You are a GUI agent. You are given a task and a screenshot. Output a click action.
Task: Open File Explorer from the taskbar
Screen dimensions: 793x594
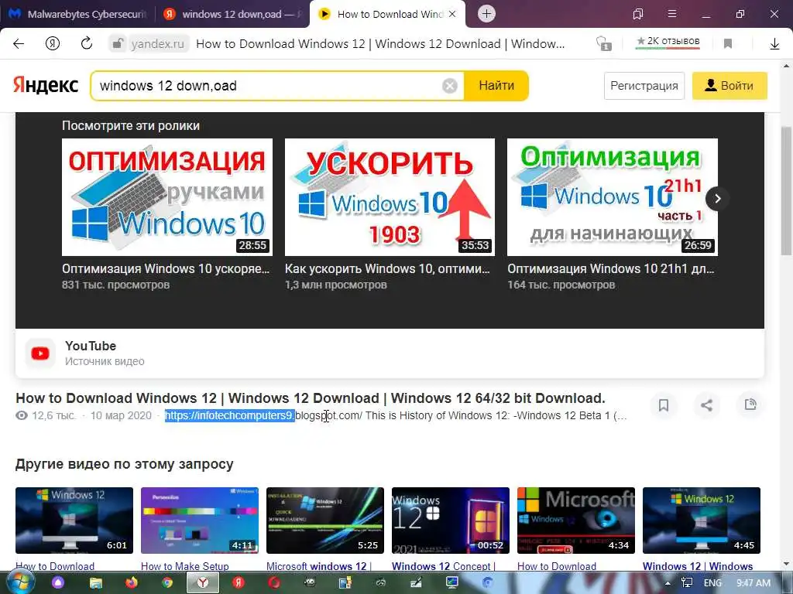pos(95,583)
